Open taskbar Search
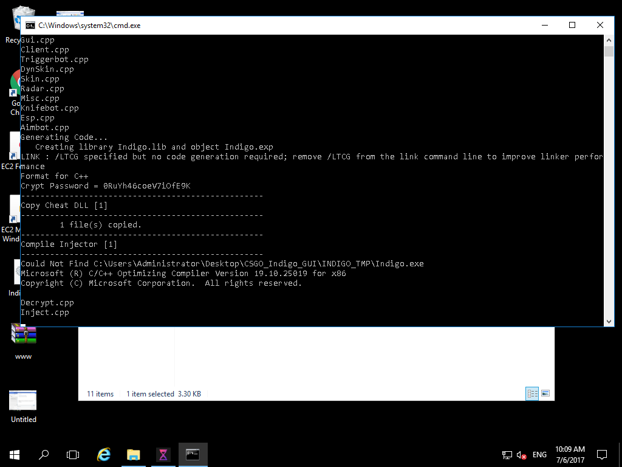This screenshot has width=622, height=467. [44, 455]
